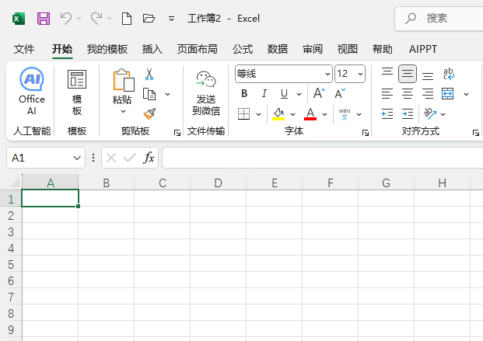Toggle middle vertical alignment

click(408, 74)
